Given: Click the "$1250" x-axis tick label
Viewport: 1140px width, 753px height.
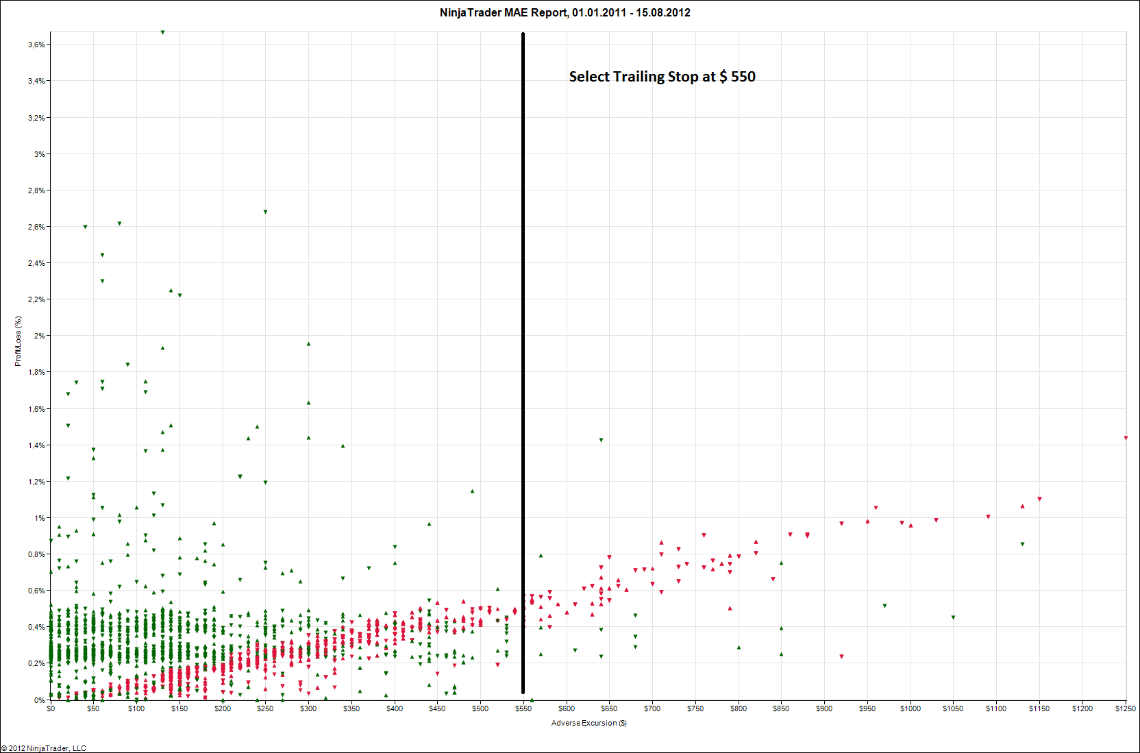Looking at the screenshot, I should coord(1126,708).
